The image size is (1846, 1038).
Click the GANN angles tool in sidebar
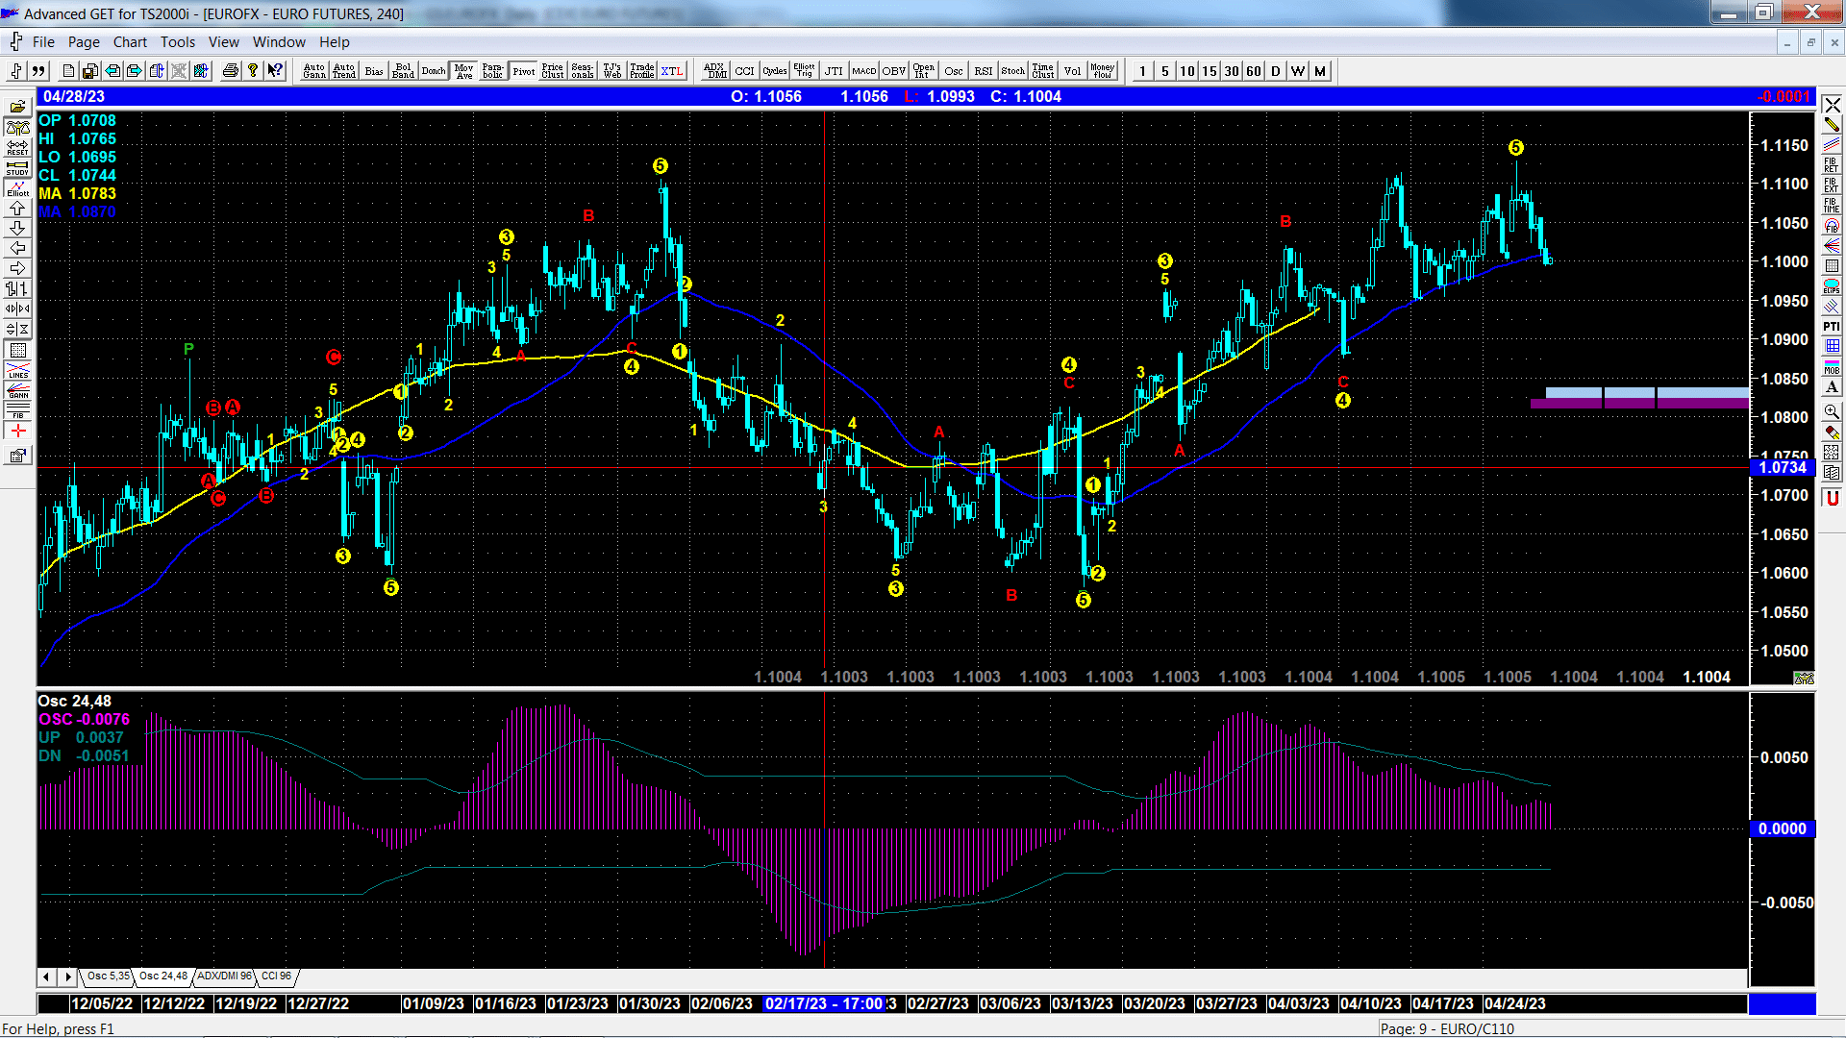tap(17, 390)
